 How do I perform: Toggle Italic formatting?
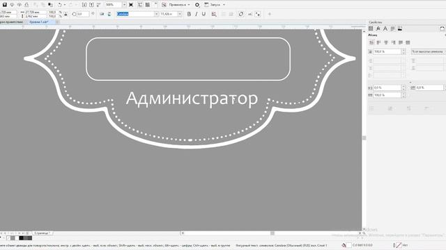click(x=197, y=14)
